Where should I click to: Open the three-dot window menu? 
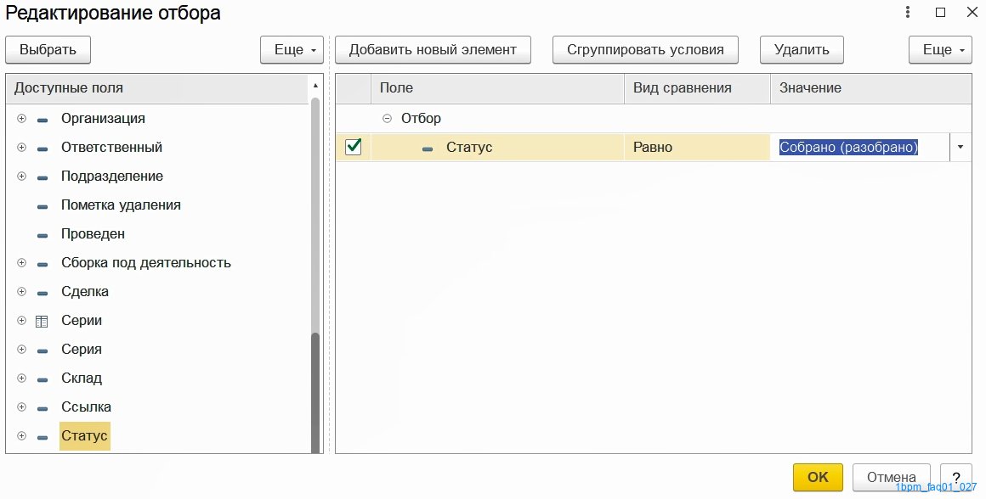[x=908, y=12]
